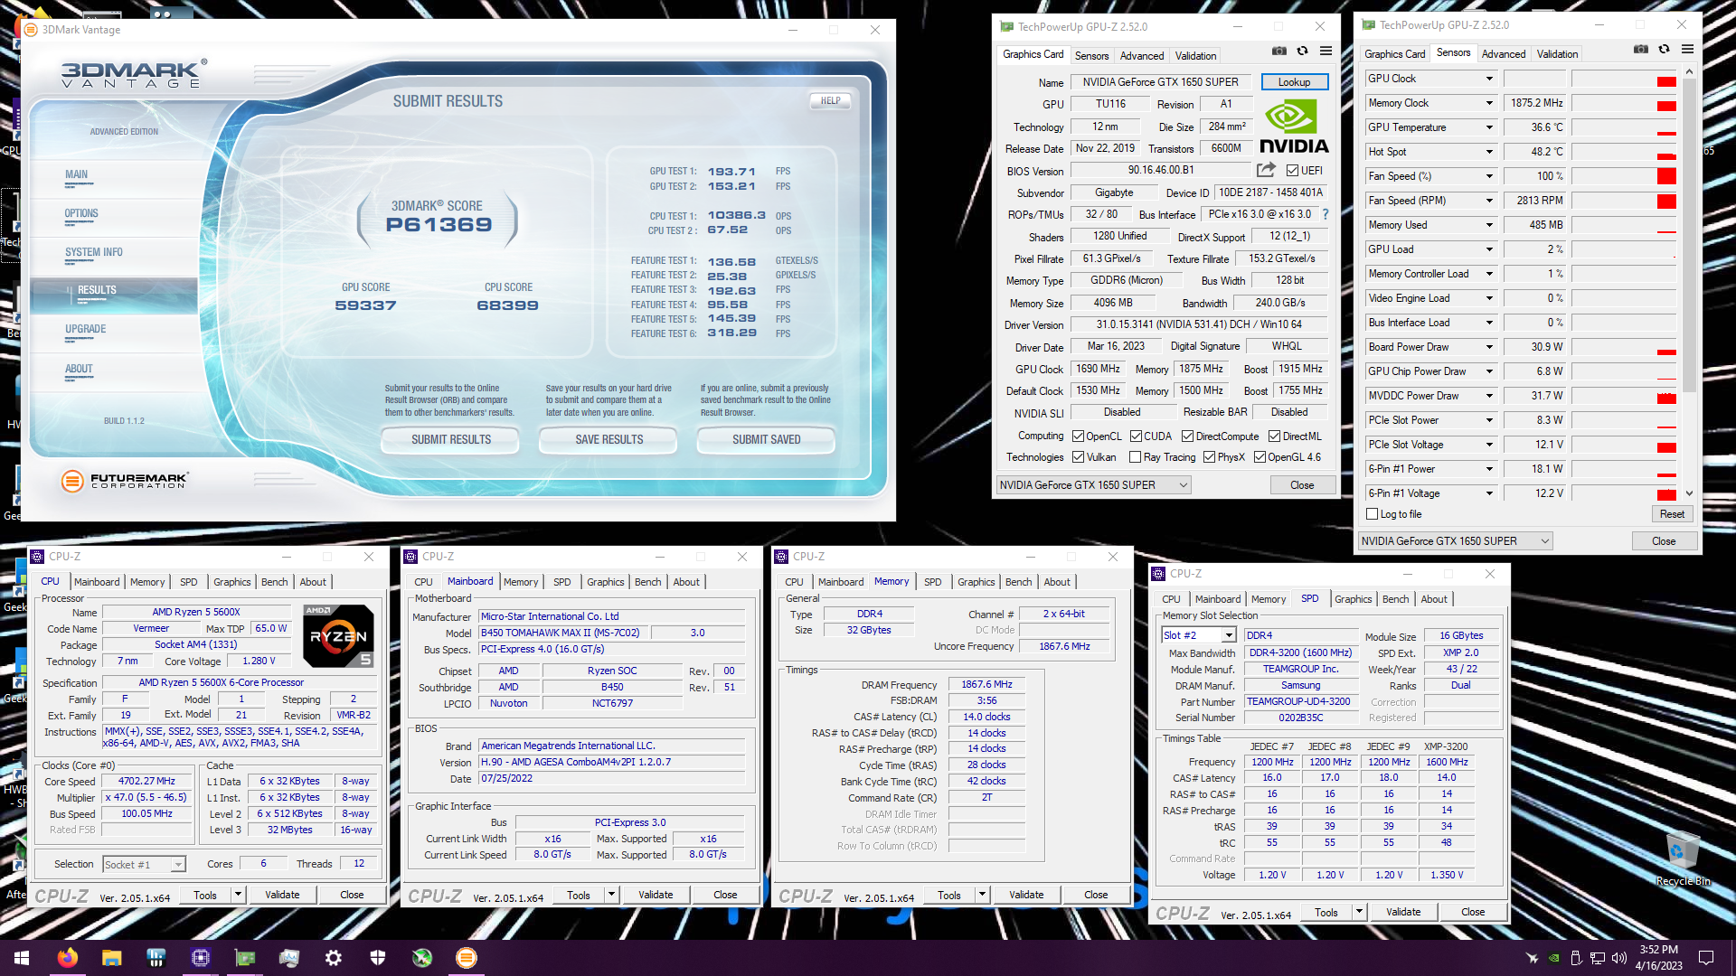Click the GPU-Z taskbar icon

coord(245,958)
